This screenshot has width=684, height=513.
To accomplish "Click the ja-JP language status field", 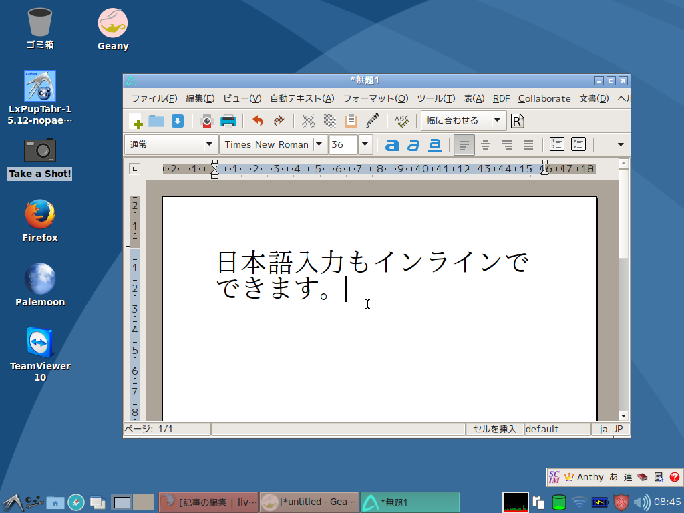I will [611, 430].
